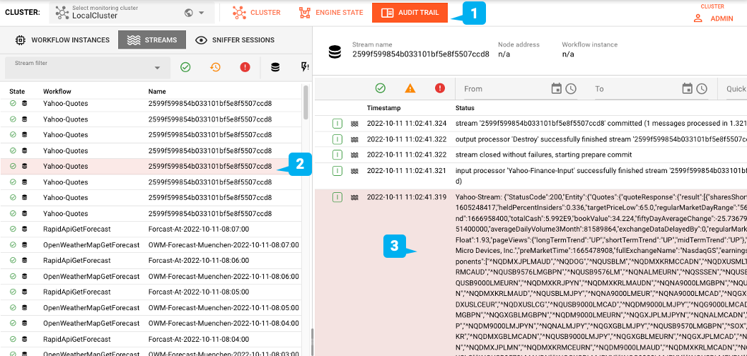Open calendar picker for From date
The image size is (747, 356).
(x=556, y=88)
